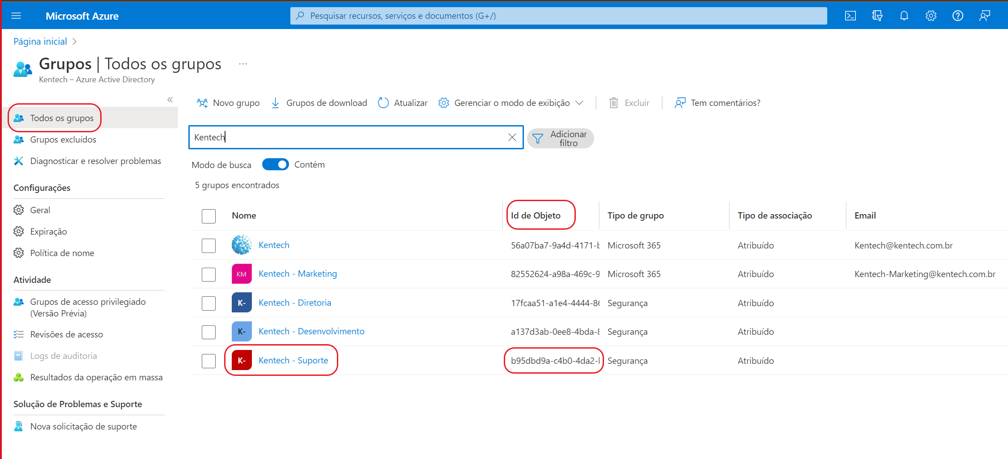Click the Novo grupo button

click(228, 103)
